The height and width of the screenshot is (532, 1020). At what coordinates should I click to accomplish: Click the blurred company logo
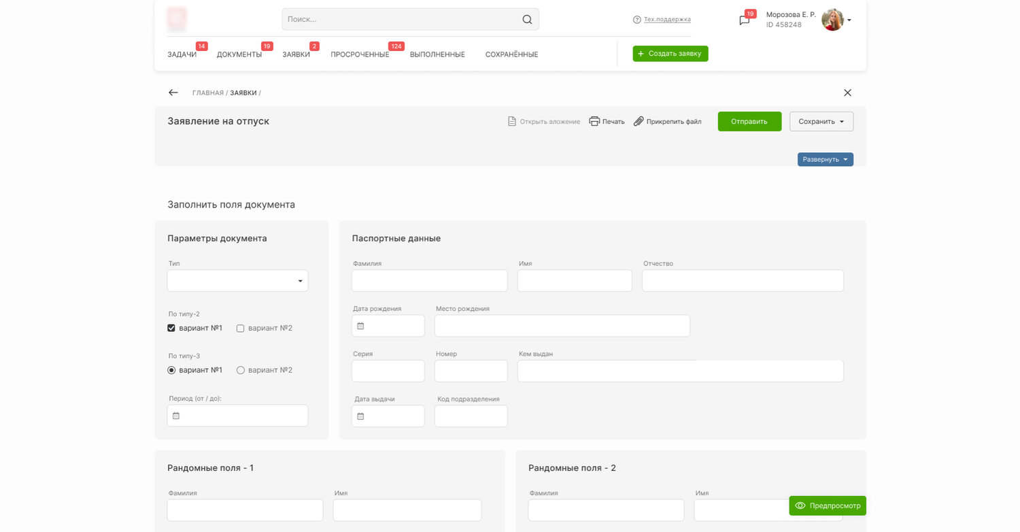click(x=177, y=19)
